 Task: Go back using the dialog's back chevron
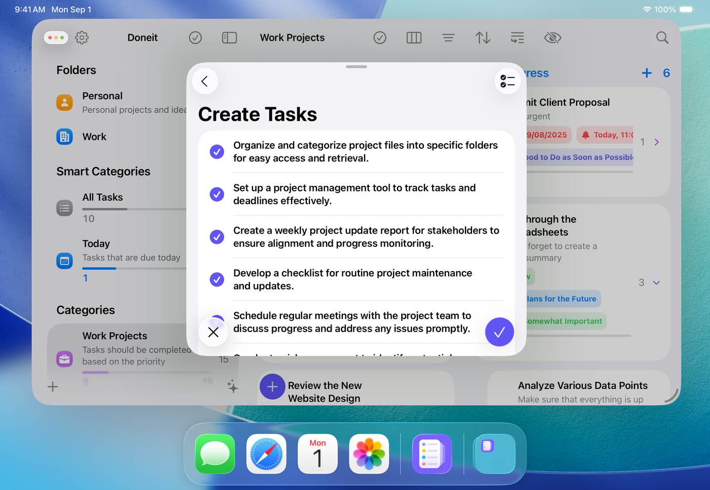(205, 81)
